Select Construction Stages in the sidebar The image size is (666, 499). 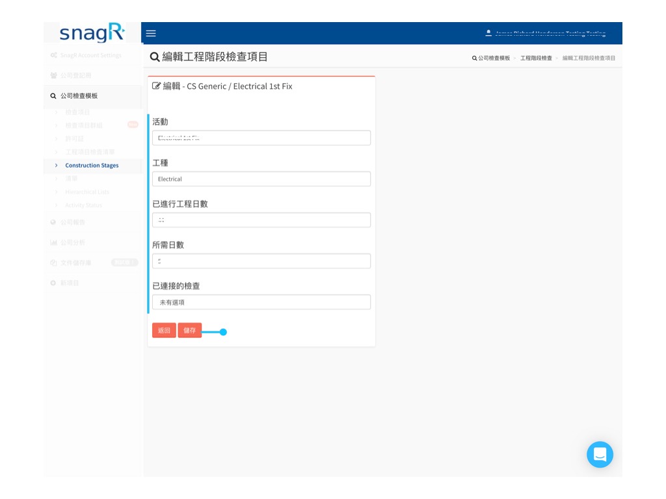(x=92, y=166)
